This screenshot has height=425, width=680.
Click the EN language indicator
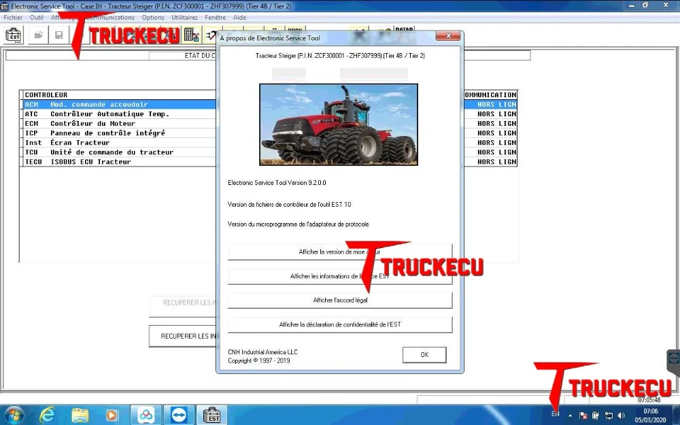click(x=556, y=414)
